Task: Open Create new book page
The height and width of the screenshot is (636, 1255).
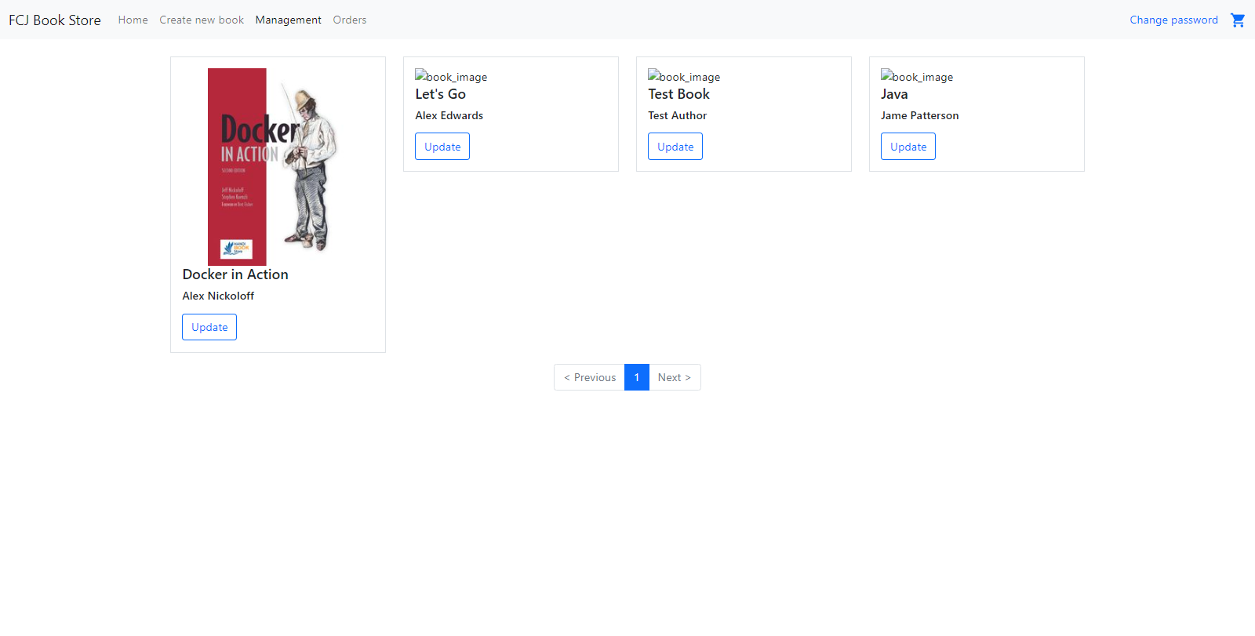Action: (202, 20)
